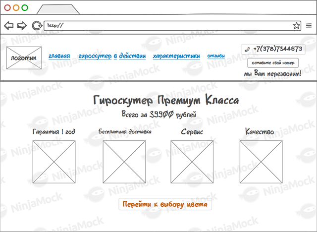This screenshot has width=317, height=232.
Task: Click the логотип placeholder image
Action: pyautogui.click(x=24, y=58)
